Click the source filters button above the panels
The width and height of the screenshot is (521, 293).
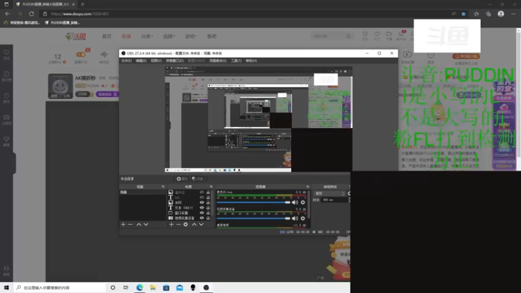[x=197, y=178]
